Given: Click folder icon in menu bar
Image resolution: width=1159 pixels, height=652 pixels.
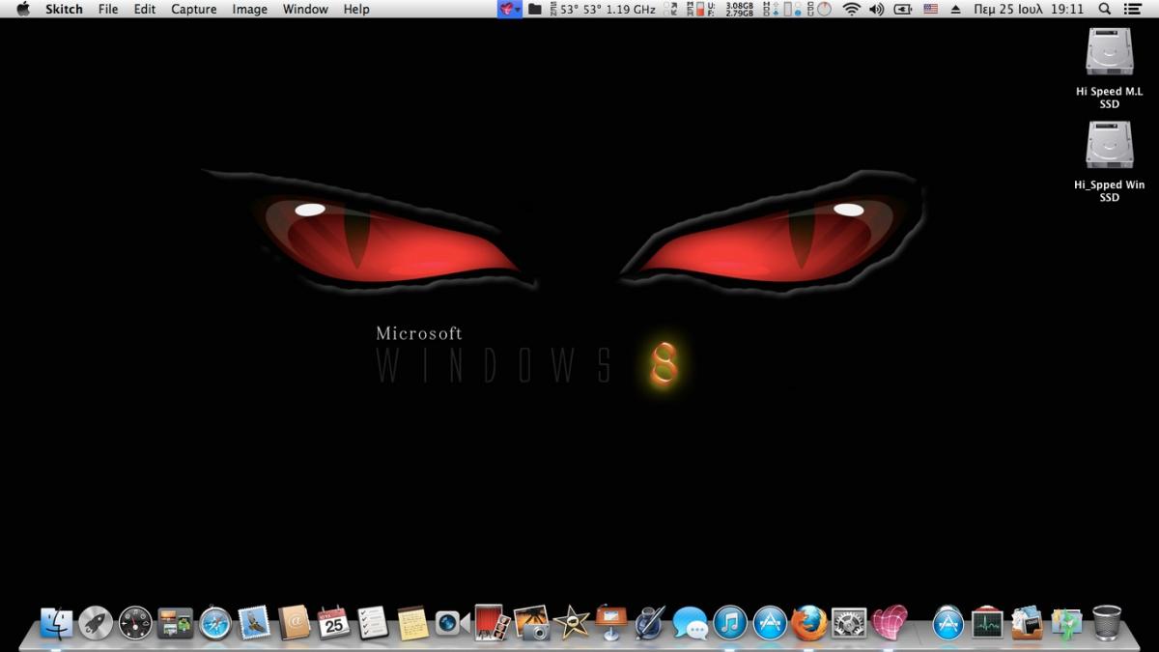Looking at the screenshot, I should click(534, 9).
